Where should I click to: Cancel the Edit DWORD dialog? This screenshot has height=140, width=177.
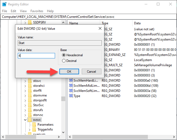pos(91,72)
